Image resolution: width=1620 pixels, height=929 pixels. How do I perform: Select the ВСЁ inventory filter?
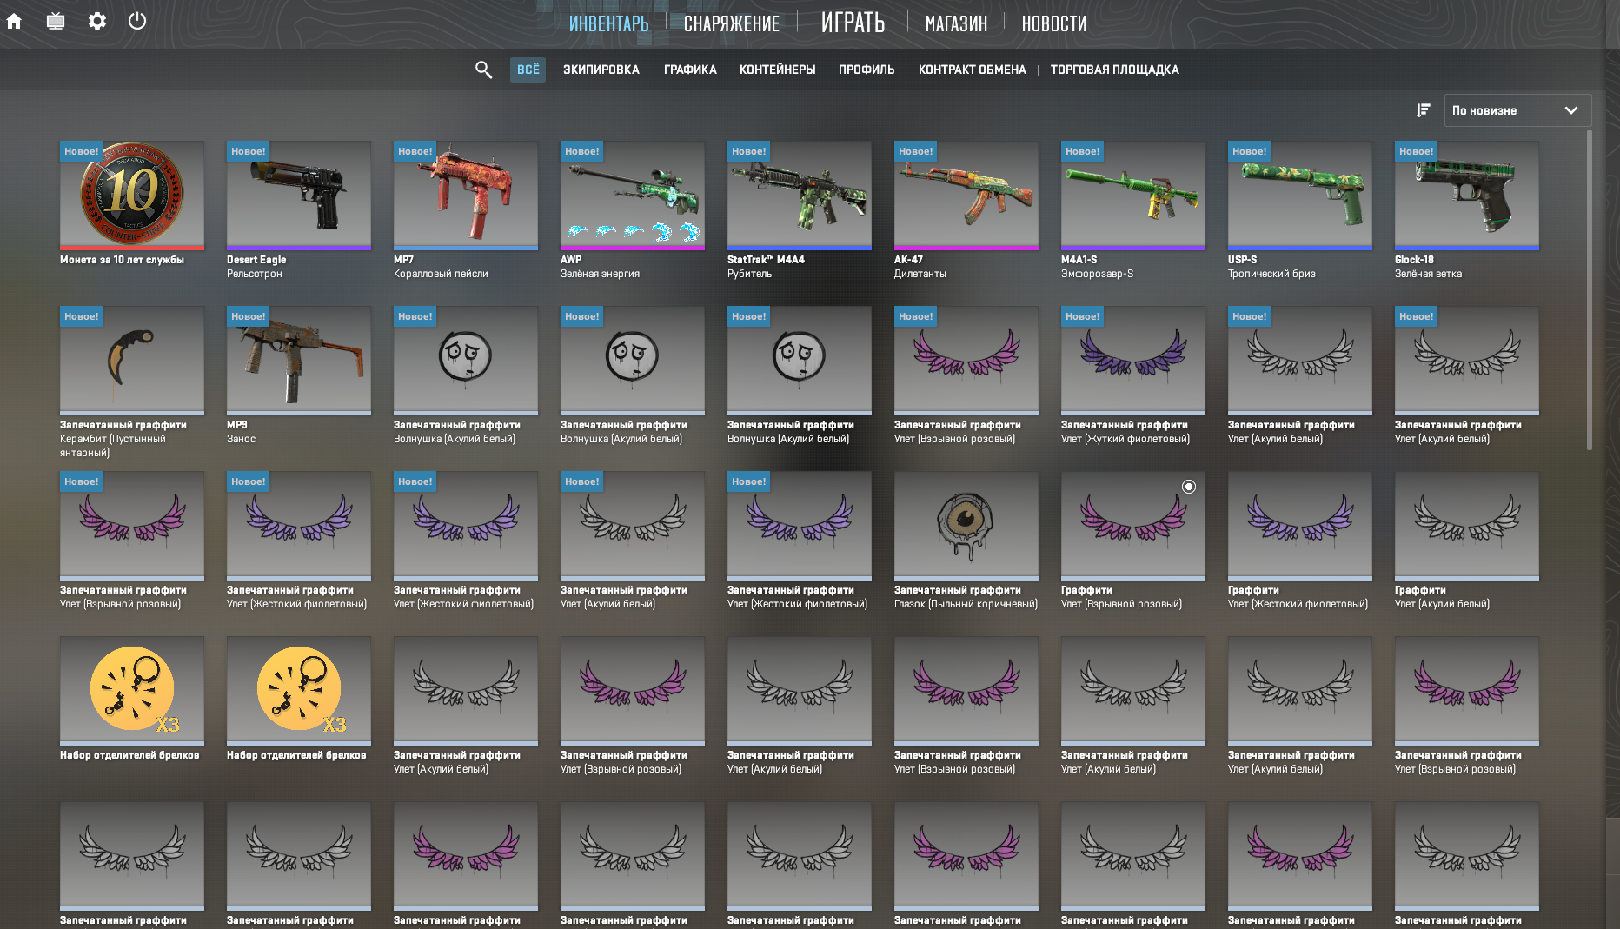coord(528,70)
